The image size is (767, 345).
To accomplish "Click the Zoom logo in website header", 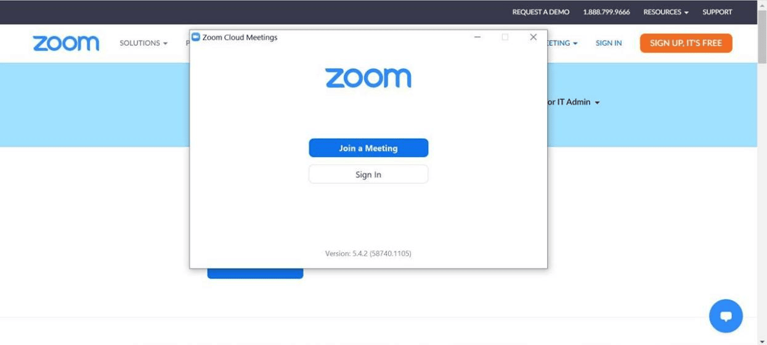I will pos(66,43).
